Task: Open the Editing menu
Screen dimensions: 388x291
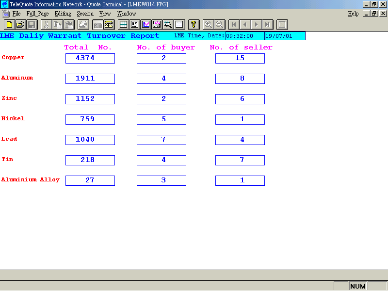Action: 63,14
